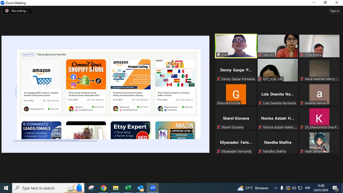Click 'Professional amazon Product listing' title
This screenshot has height=193, width=343.
tap(128, 94)
